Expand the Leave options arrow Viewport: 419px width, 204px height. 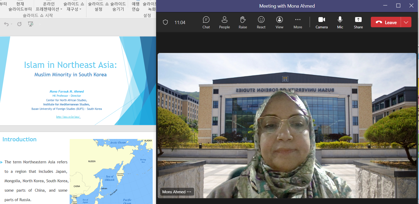(406, 22)
